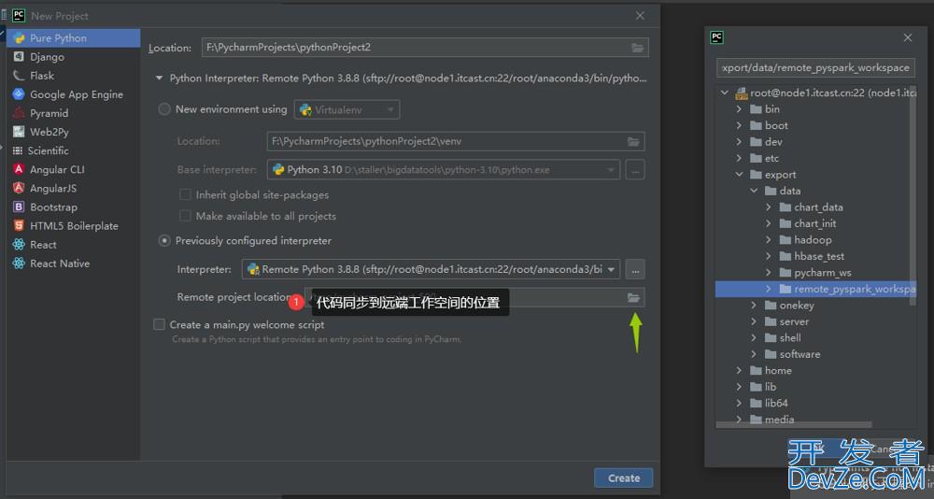934x499 pixels.
Task: Enable Inherit global site-packages
Action: 185,194
